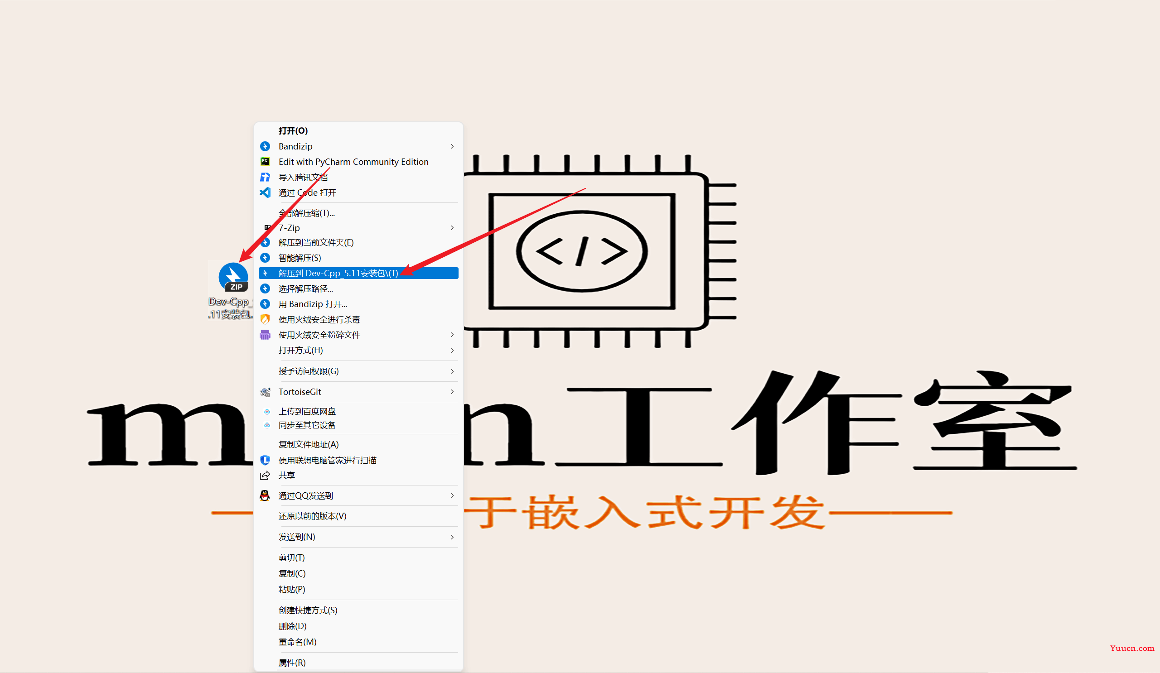This screenshot has width=1160, height=673.
Task: Open 发送到(N) entry
Action: [x=358, y=537]
